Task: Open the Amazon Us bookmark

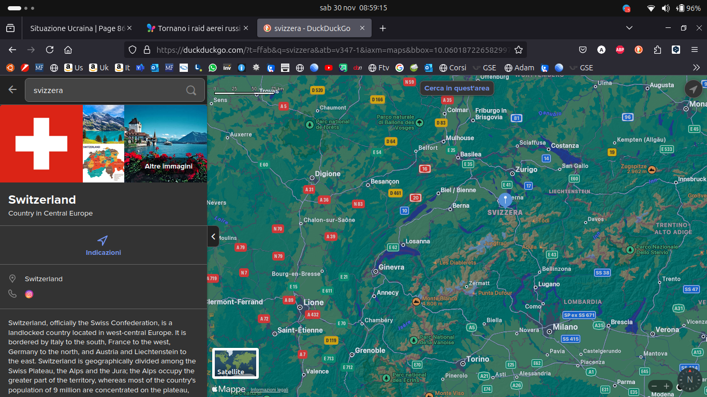Action: click(x=73, y=68)
